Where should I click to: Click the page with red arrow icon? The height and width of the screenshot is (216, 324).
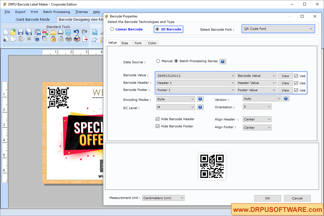(85, 39)
